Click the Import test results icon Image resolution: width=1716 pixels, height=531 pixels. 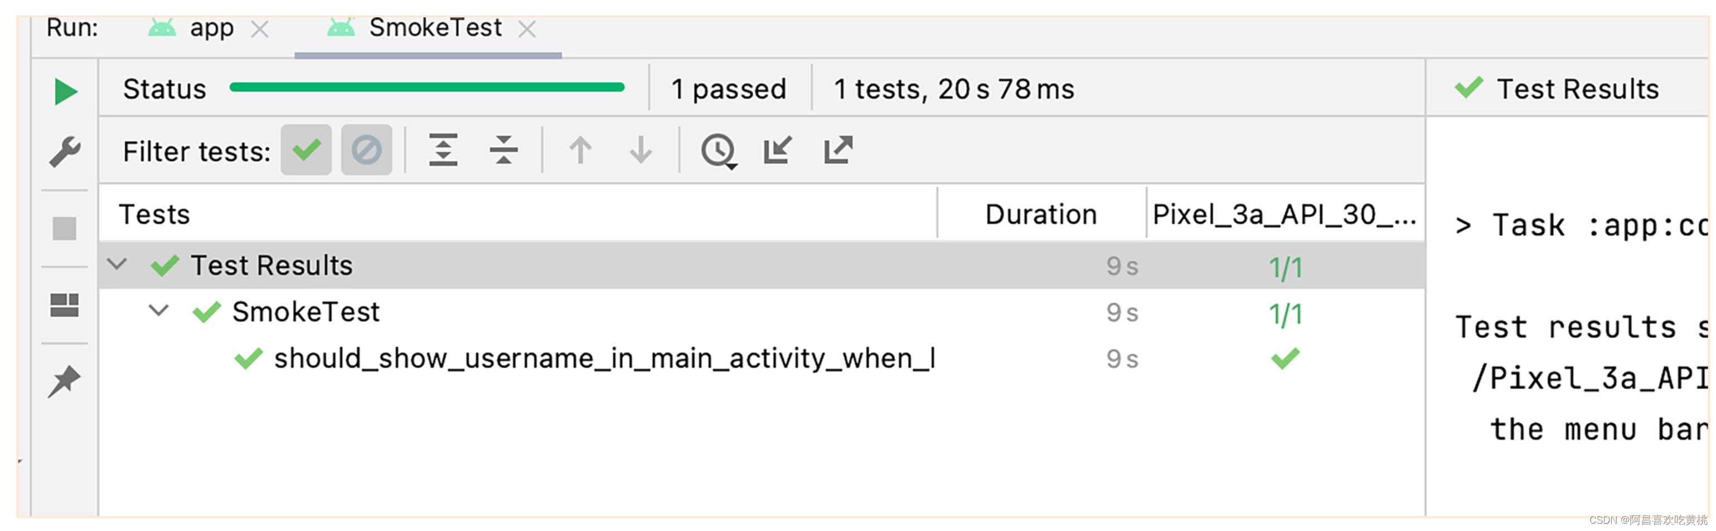(777, 150)
